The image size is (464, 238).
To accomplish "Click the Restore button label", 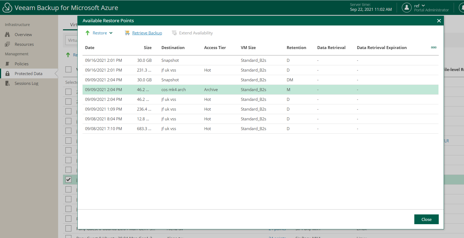I will (x=100, y=33).
